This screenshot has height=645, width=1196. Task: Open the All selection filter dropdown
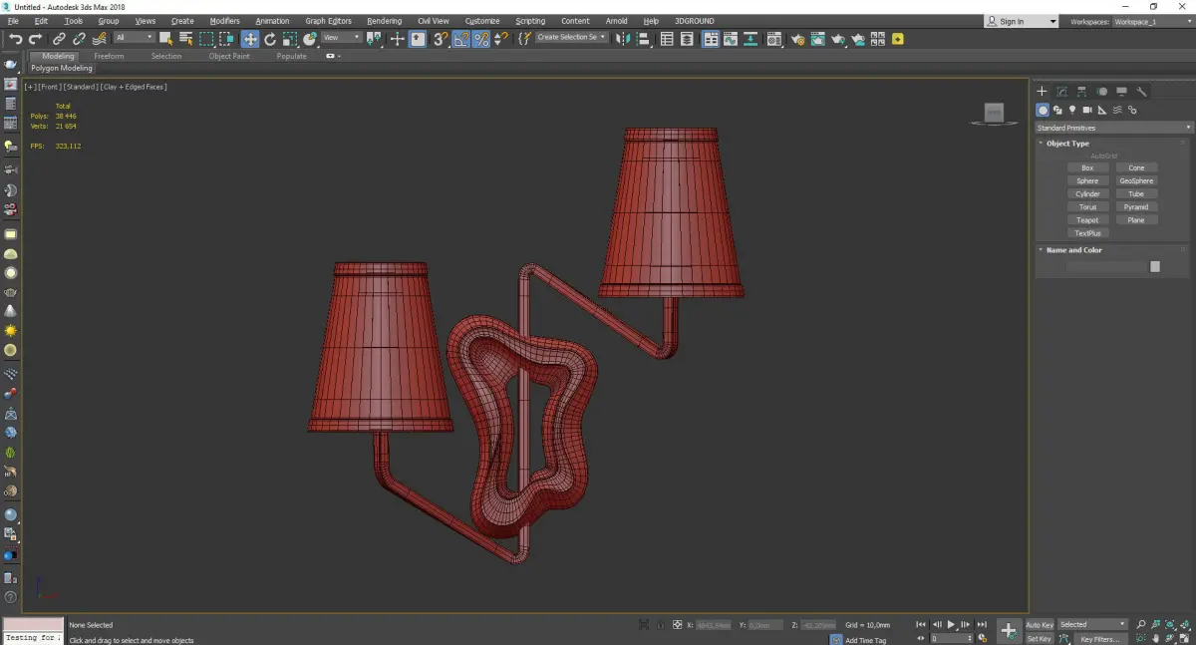point(134,38)
